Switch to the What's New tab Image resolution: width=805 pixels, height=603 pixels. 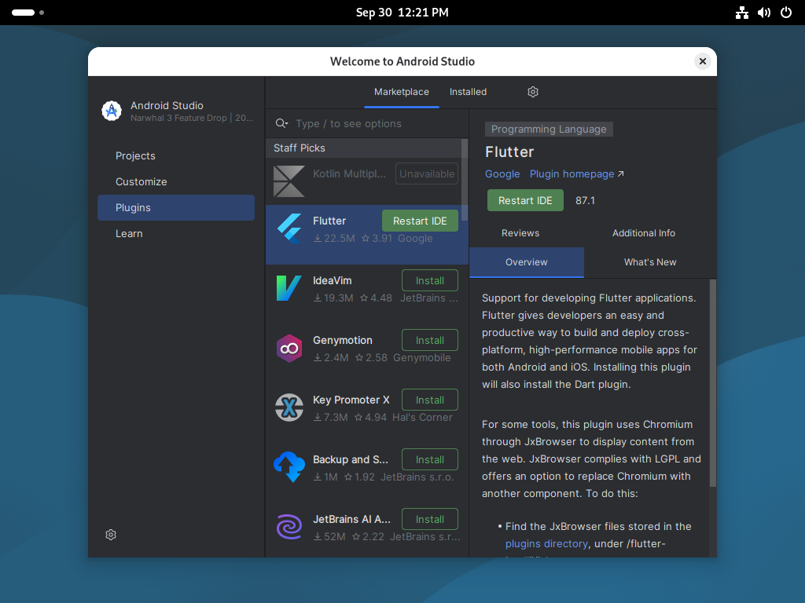pyautogui.click(x=650, y=262)
